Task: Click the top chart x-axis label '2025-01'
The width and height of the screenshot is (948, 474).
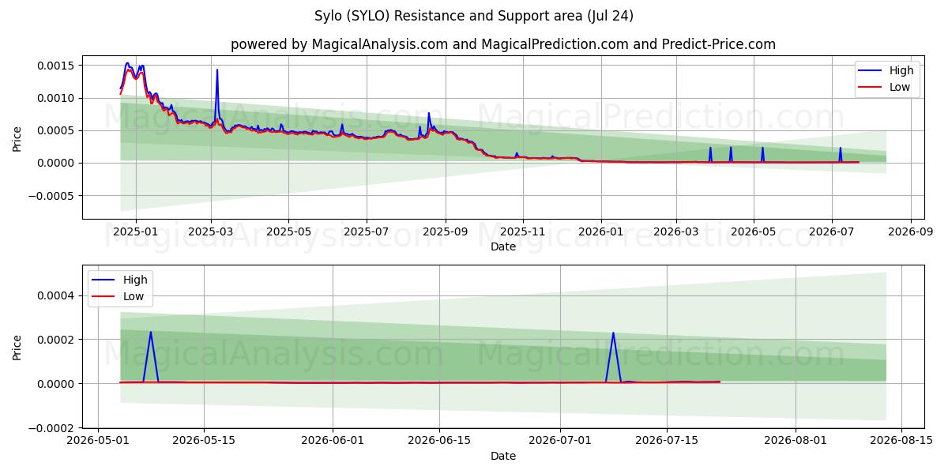Action: [x=135, y=232]
